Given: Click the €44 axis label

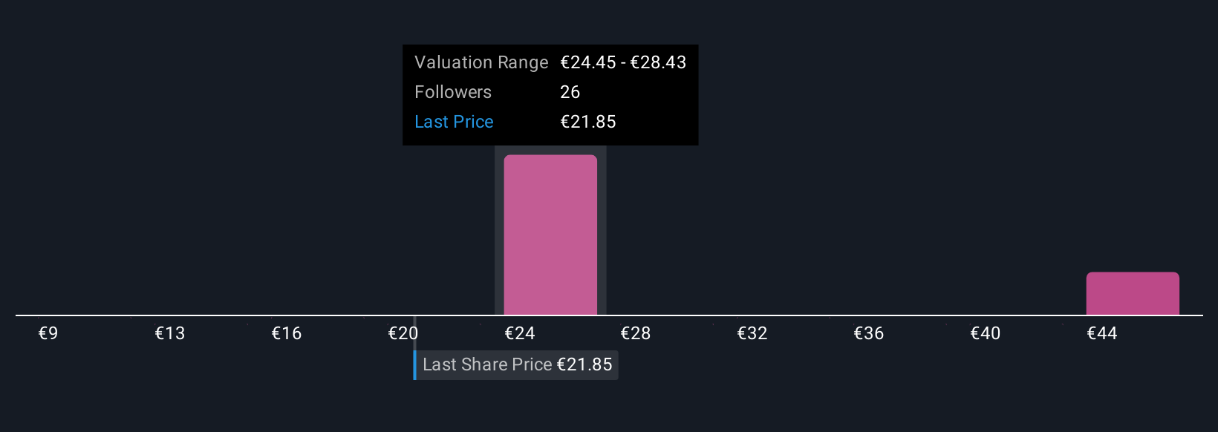Looking at the screenshot, I should [x=1102, y=333].
